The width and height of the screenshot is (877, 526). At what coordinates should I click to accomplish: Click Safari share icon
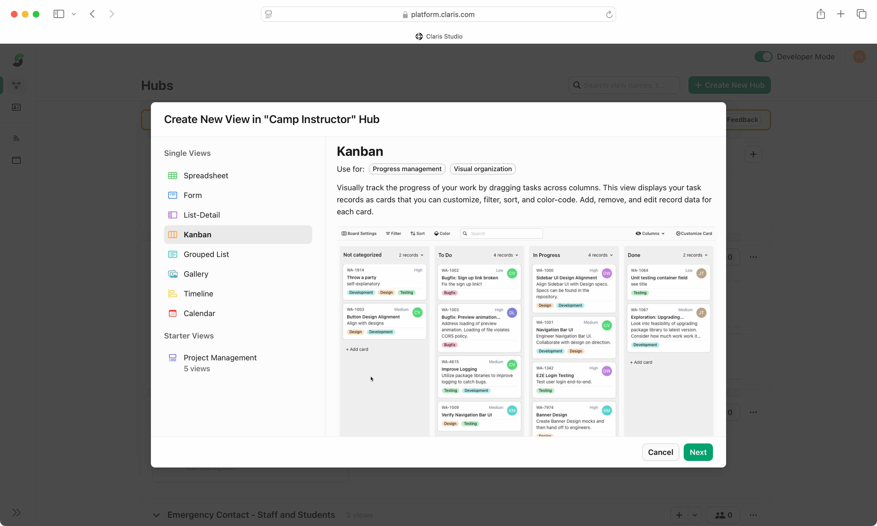820,14
